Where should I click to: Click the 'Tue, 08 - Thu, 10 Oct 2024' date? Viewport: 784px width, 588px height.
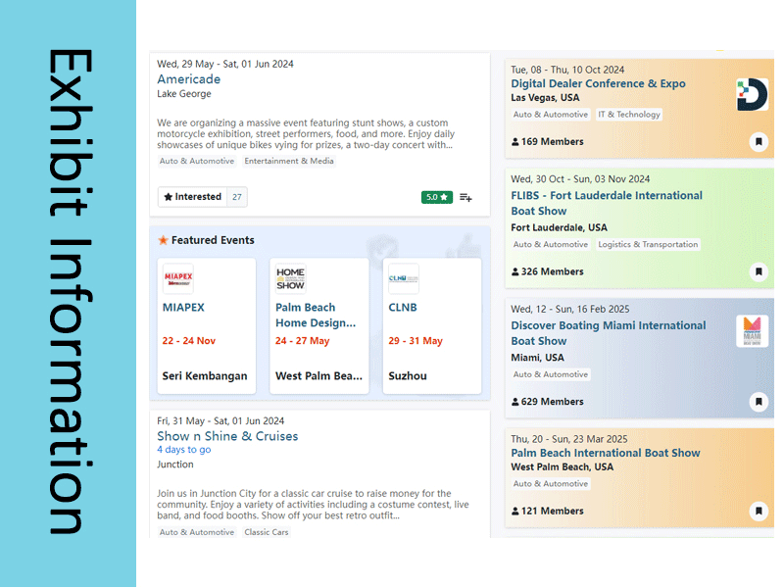(567, 70)
